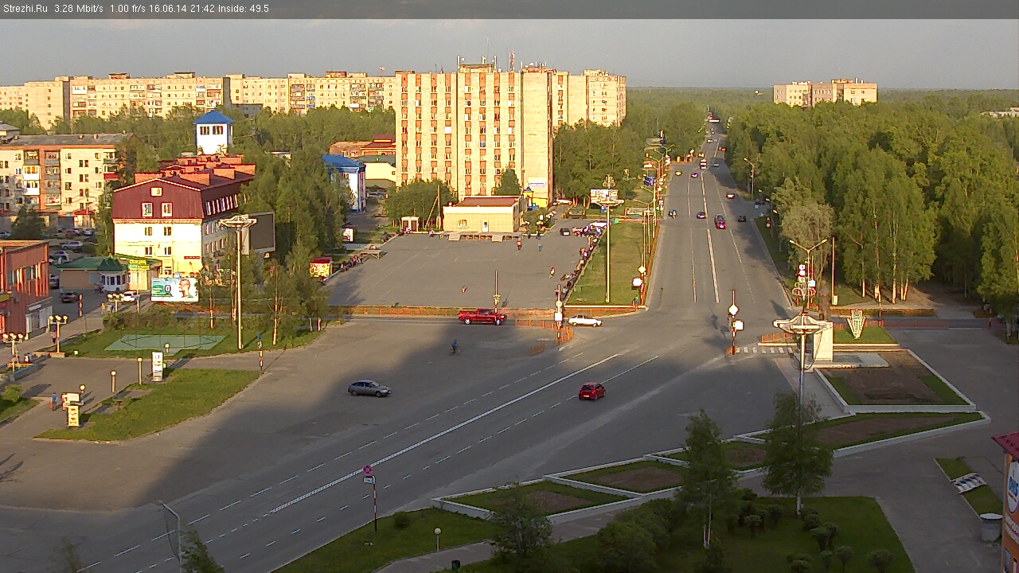Image resolution: width=1019 pixels, height=573 pixels.
Task: Select the Inside: 49.5 temperature reading
Action: tap(244, 9)
